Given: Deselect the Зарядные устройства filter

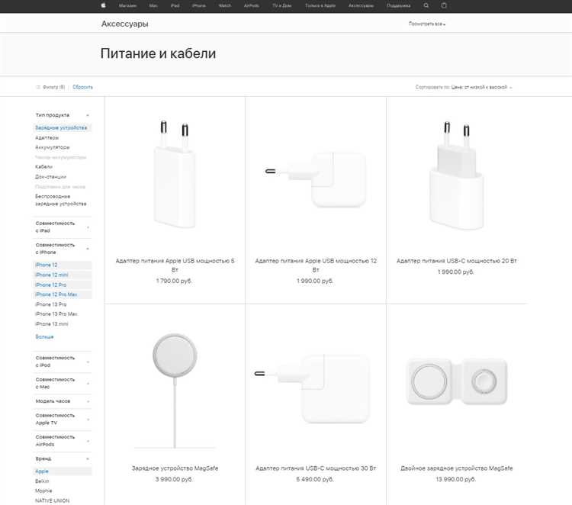Looking at the screenshot, I should [x=61, y=127].
